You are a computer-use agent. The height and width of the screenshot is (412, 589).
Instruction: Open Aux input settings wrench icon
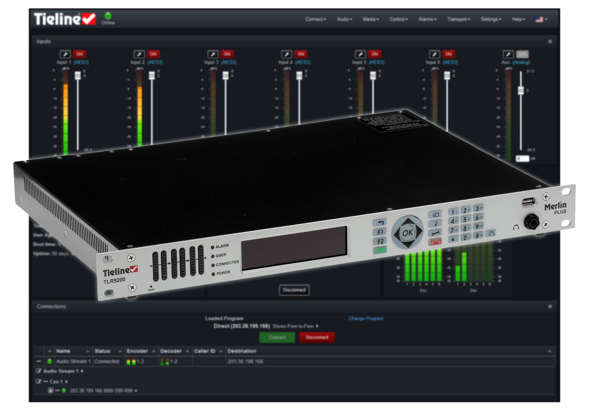[508, 54]
